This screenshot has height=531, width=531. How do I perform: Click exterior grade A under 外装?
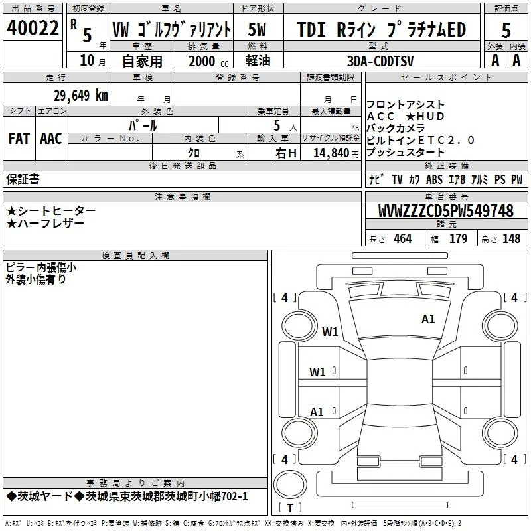(495, 60)
